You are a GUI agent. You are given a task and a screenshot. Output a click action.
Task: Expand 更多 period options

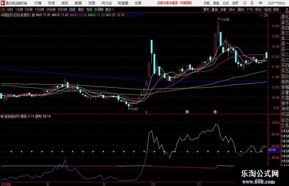tap(110, 9)
